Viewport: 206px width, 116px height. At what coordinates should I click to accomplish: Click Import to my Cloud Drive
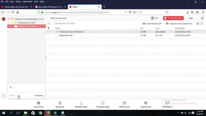pos(179,24)
